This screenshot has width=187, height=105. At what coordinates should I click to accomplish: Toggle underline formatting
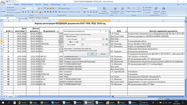click(28, 12)
